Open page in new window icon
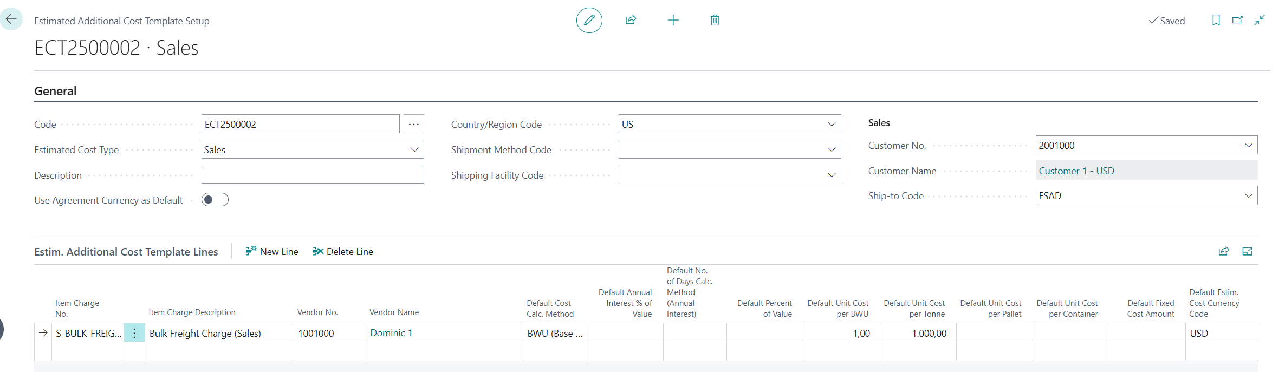The height and width of the screenshot is (372, 1285). point(1237,21)
